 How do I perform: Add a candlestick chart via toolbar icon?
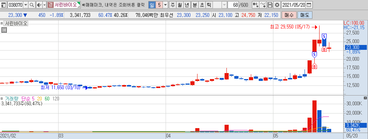coord(256,4)
